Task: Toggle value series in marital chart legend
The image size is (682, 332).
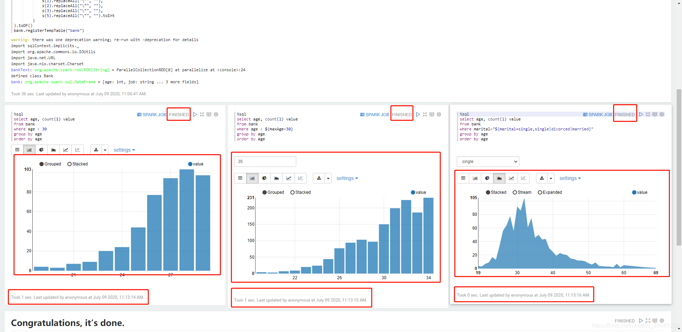Action: pyautogui.click(x=640, y=192)
